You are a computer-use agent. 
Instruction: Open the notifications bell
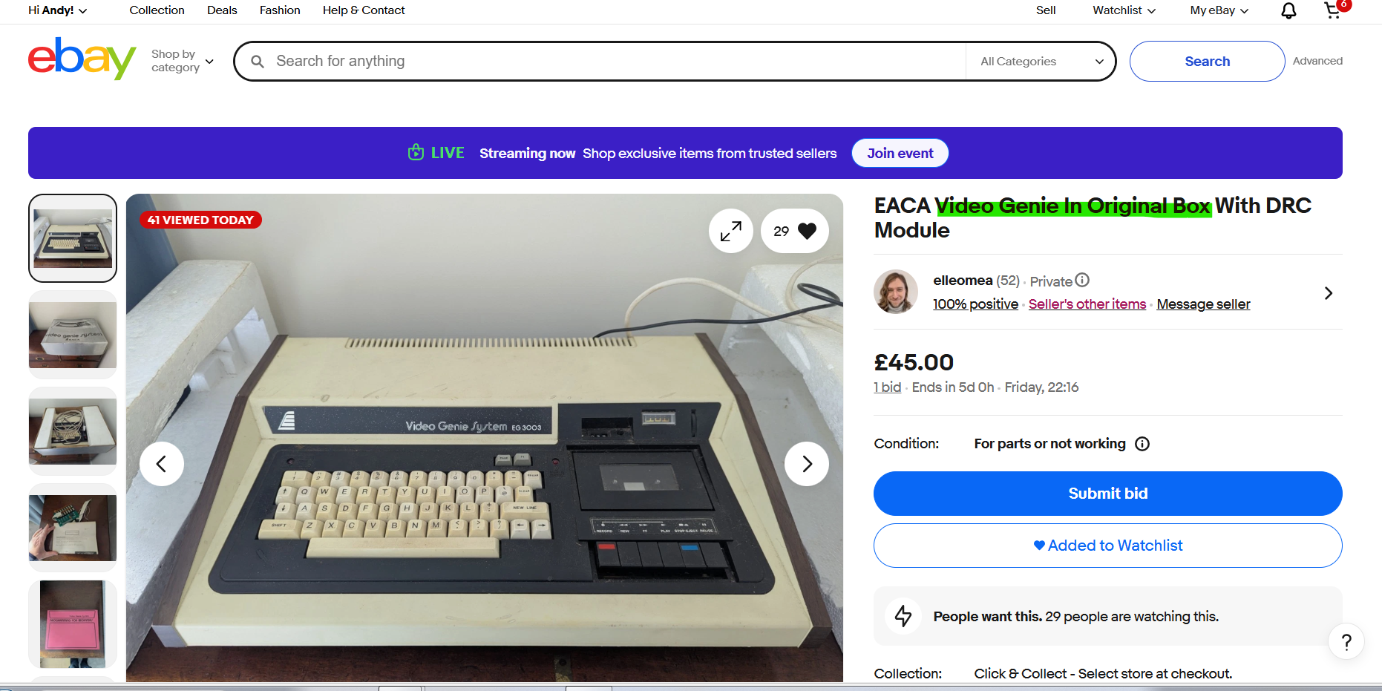1288,10
